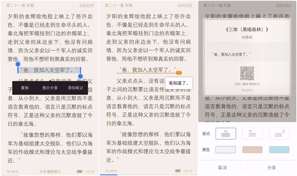Image resolution: width=297 pixels, height=176 pixels.
Task: Tap the lower blue selection handle
Action: pos(80,76)
